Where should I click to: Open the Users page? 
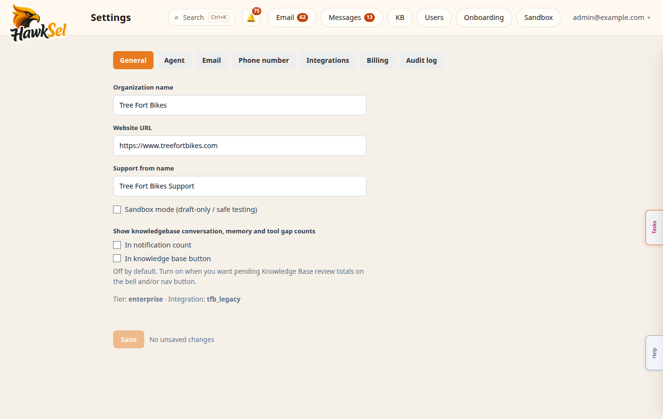(x=434, y=18)
